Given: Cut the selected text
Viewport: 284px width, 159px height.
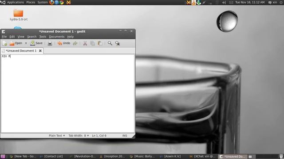Looking at the screenshot, I should click(x=85, y=43).
